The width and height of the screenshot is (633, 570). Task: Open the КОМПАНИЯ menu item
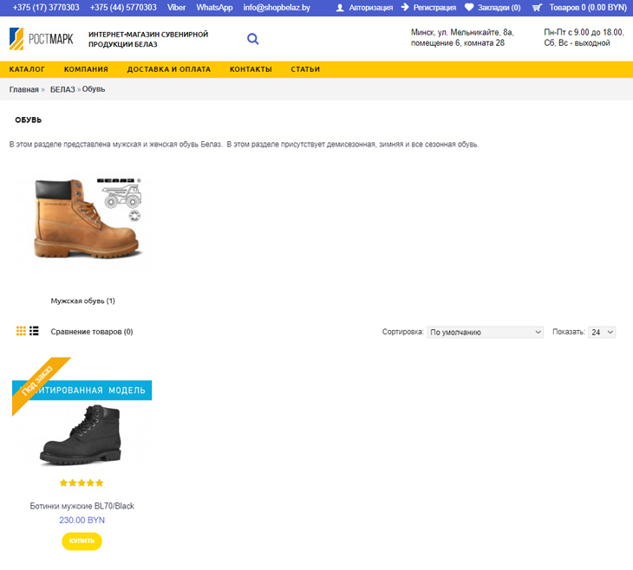coord(86,69)
